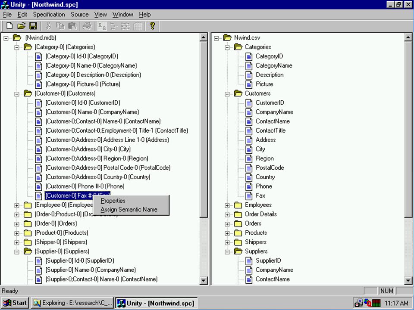Click the open folder icon beside Suppliers on right
Screen dimensions: 414x310
(238, 251)
